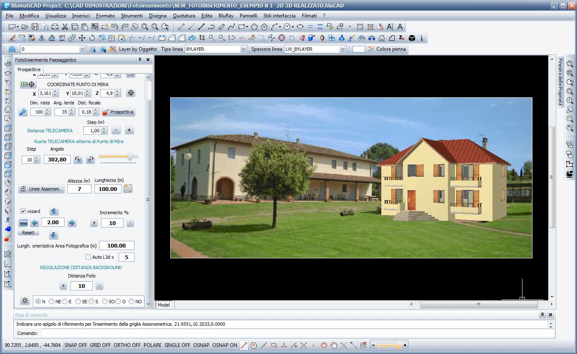
Task: Toggle GRID OFF in the status bar
Action: (100, 345)
